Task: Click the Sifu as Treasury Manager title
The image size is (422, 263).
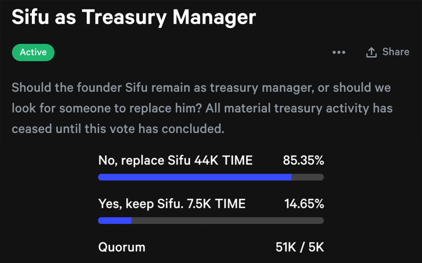Action: tap(134, 17)
